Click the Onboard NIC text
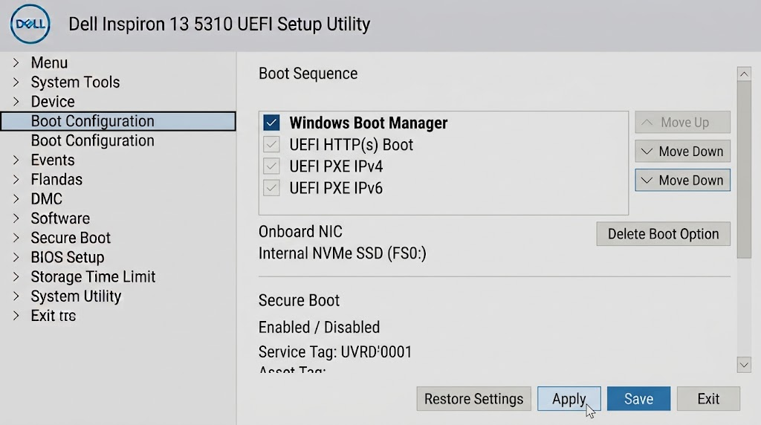This screenshot has width=761, height=425. click(x=300, y=231)
